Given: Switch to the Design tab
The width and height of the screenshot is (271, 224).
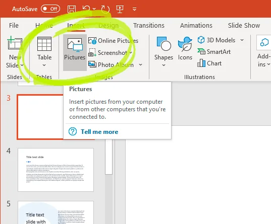Looking at the screenshot, I should [x=109, y=26].
